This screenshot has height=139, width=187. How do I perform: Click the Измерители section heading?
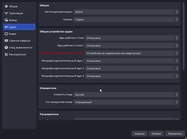(48, 88)
